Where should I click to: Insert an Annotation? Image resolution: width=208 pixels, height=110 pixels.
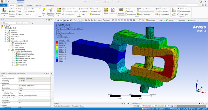click(95, 14)
